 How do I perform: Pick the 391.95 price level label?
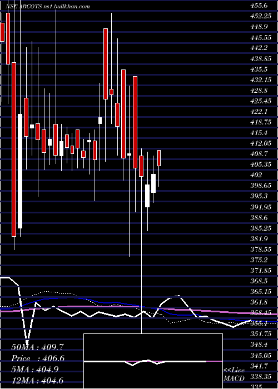coord(260,207)
